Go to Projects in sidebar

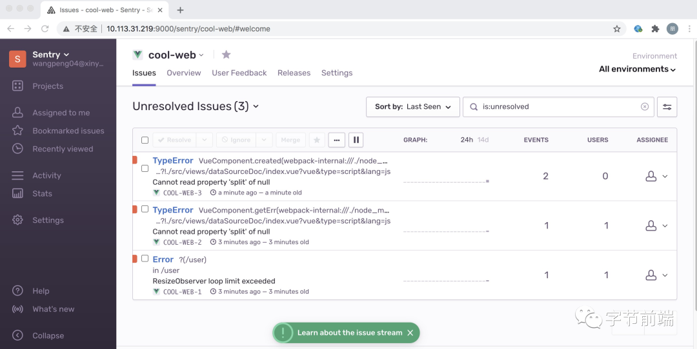pos(48,86)
